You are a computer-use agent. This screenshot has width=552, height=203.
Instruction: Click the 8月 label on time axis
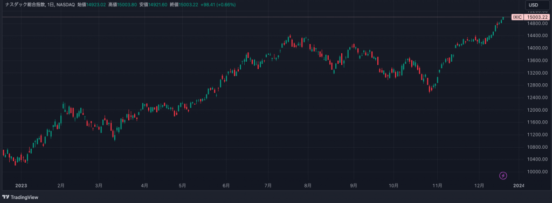tap(308, 185)
